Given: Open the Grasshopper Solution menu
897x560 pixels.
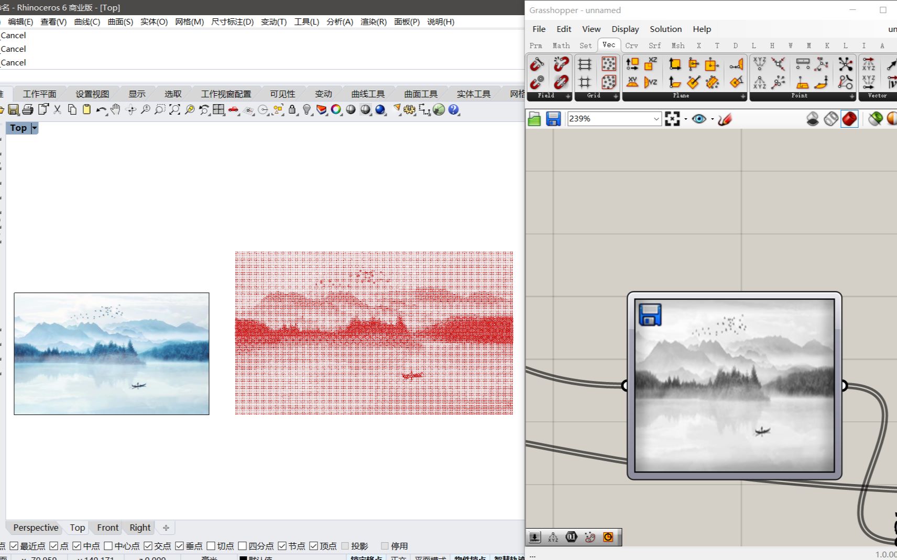Looking at the screenshot, I should point(665,29).
